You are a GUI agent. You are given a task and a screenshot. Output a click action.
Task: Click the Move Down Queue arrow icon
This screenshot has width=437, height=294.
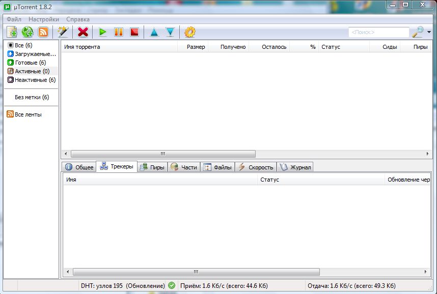[x=170, y=32]
